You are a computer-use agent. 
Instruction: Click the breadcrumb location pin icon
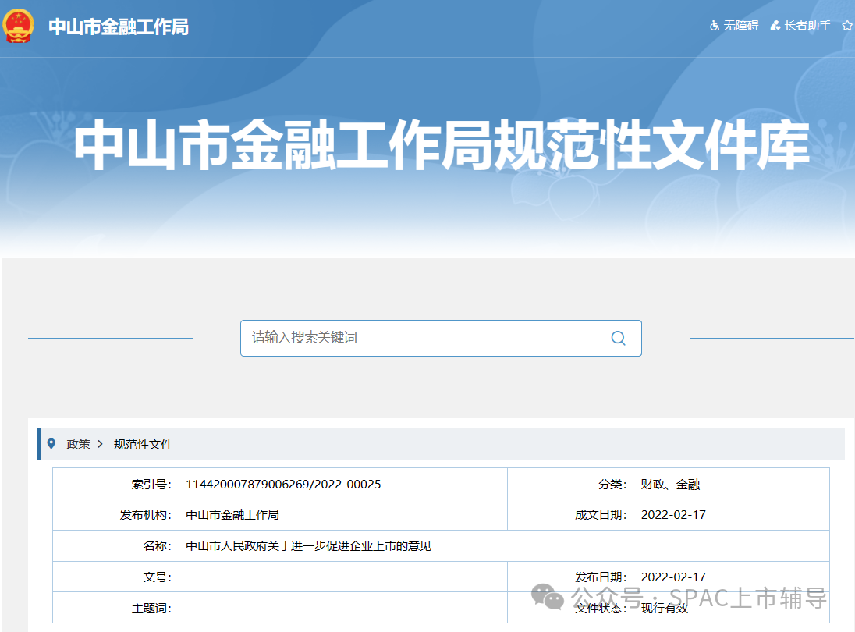(x=51, y=444)
